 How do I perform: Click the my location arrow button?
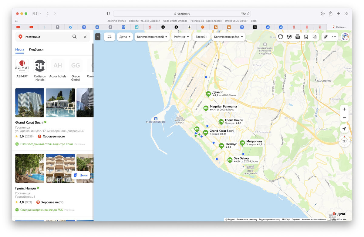[344, 129]
